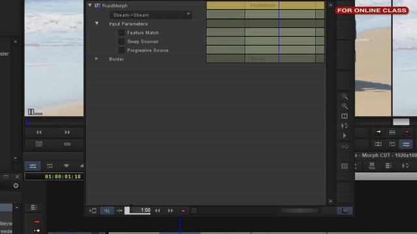The width and height of the screenshot is (417, 234).
Task: Click the red Lift/Overwrite segment arrow
Action: click(x=36, y=222)
